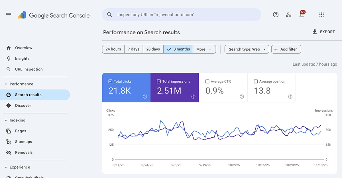Click EXPORT to download the report
This screenshot has height=178, width=342.
click(324, 32)
